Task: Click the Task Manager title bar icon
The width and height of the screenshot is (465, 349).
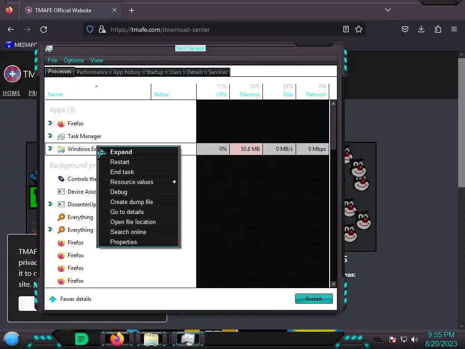Action: tap(49, 48)
